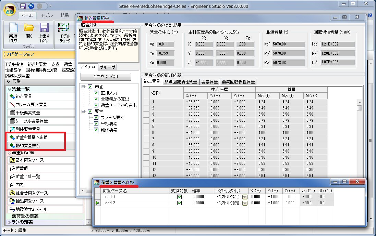Open ケーブル要素質量 navigation item

pos(41,121)
